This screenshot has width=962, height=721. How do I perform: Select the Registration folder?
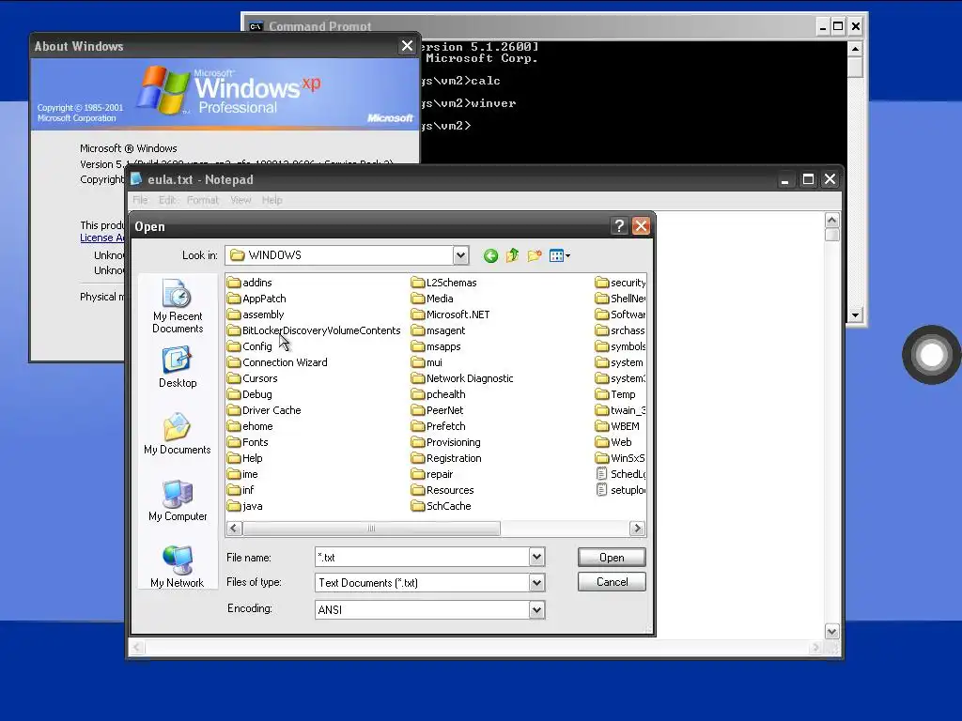(446, 458)
